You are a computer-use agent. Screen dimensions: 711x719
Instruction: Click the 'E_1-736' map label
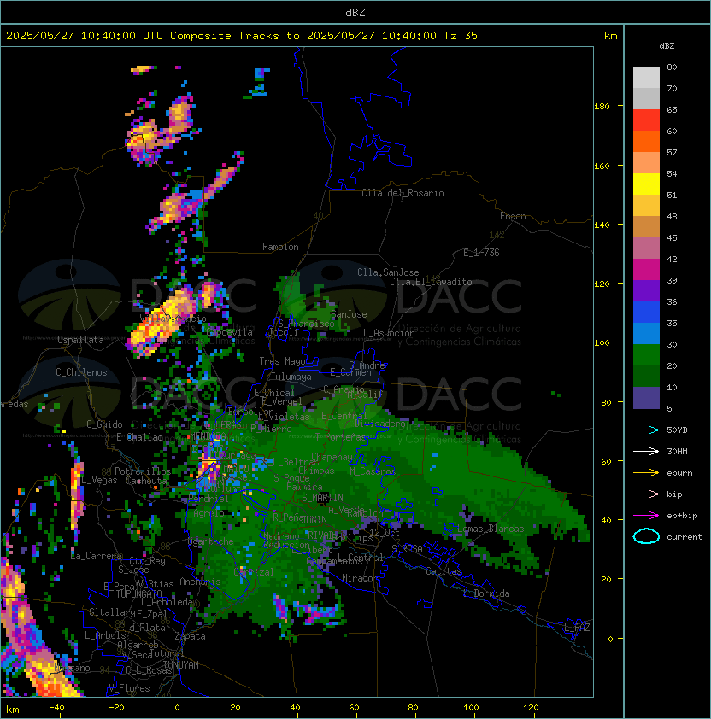481,253
